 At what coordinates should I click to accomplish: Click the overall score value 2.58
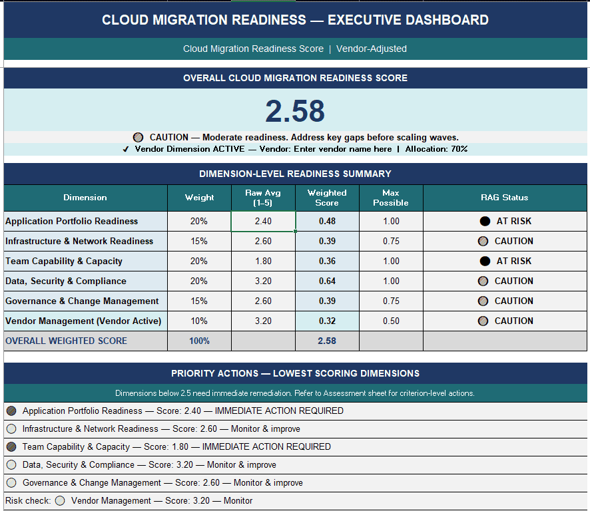(x=295, y=110)
